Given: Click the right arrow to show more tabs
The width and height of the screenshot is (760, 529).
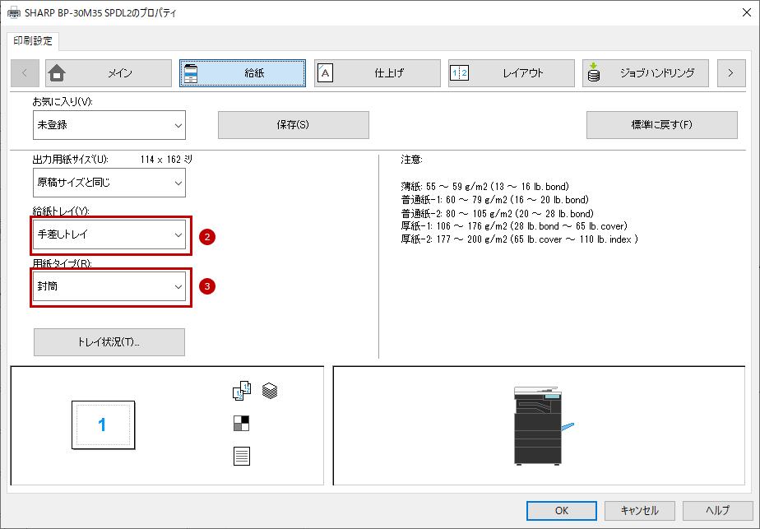Looking at the screenshot, I should click(x=731, y=73).
